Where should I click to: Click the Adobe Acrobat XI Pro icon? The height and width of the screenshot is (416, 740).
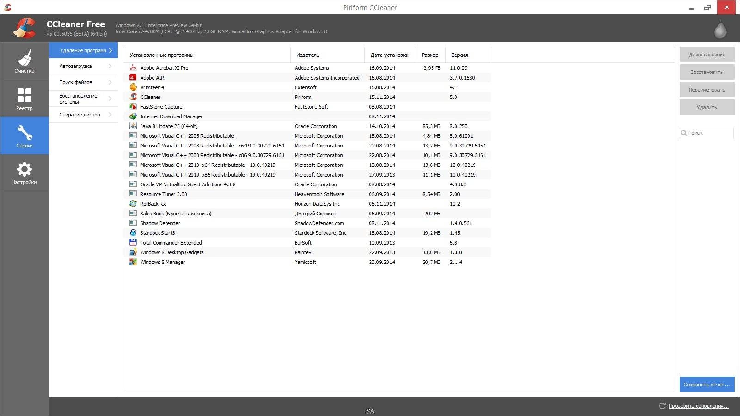coord(133,67)
